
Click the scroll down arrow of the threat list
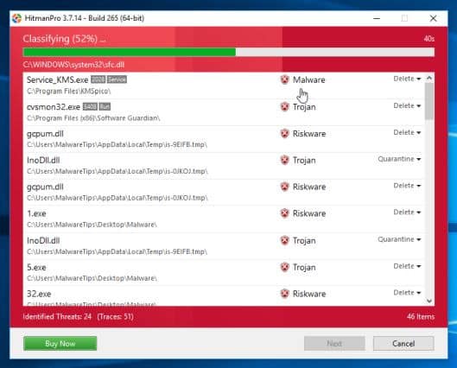429,301
